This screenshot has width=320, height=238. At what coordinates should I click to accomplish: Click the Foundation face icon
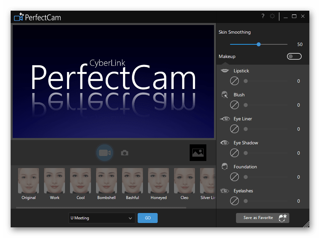tap(224, 167)
